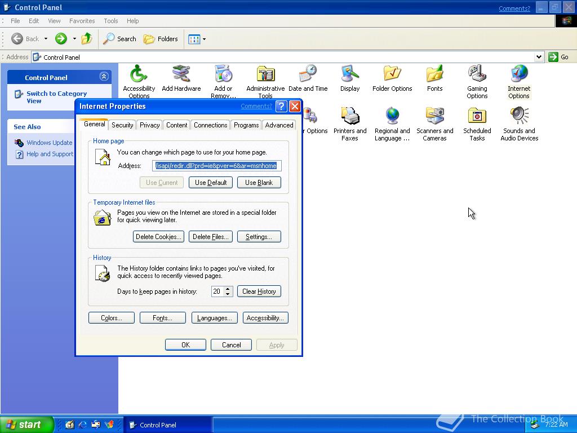577x433 pixels.
Task: Open the File menu
Action: (15, 21)
